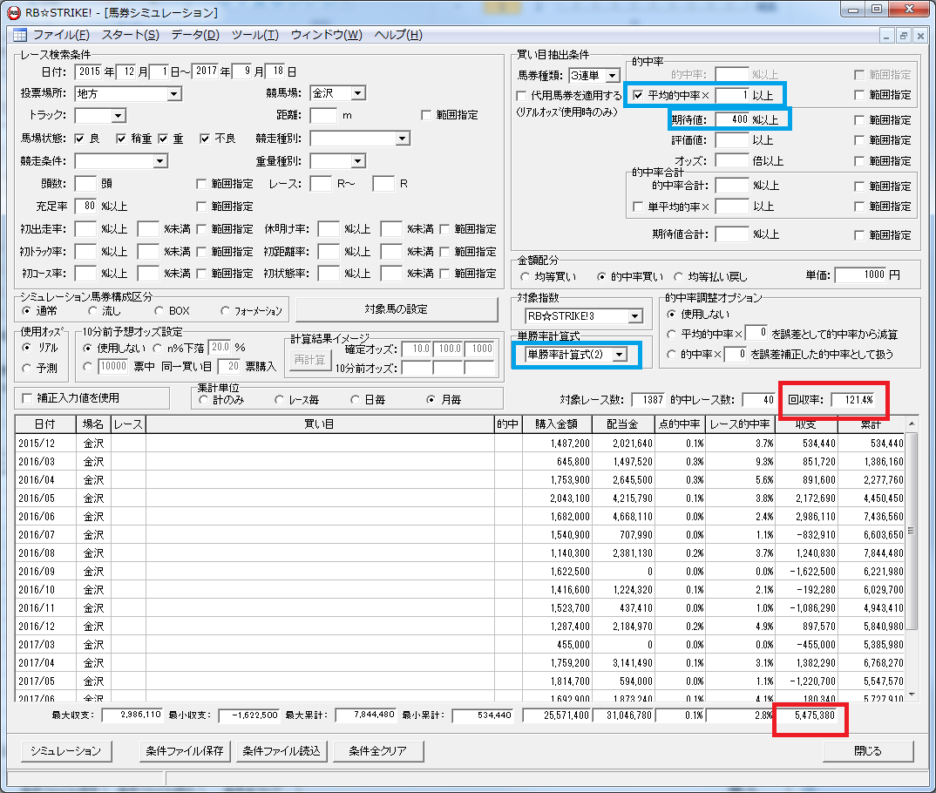Select the 2016/06 row in results
Viewport: 936px width, 793px height.
click(x=459, y=517)
